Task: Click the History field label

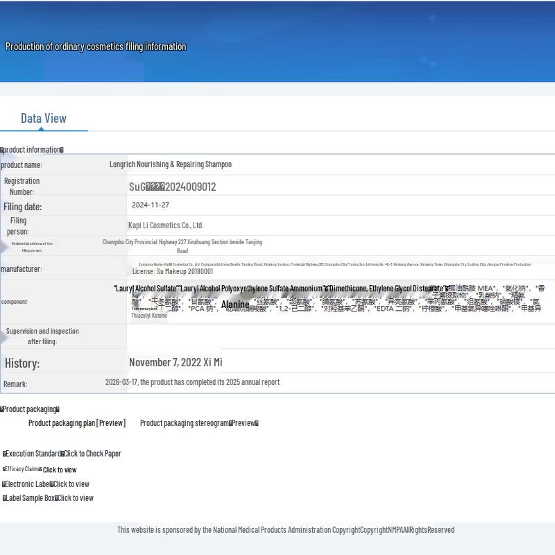Action: pyautogui.click(x=22, y=364)
